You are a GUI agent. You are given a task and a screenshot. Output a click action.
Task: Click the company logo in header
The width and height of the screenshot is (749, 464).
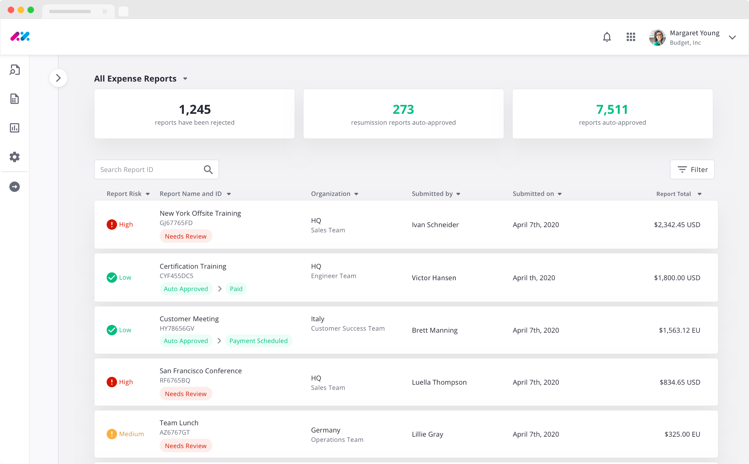[x=20, y=36]
